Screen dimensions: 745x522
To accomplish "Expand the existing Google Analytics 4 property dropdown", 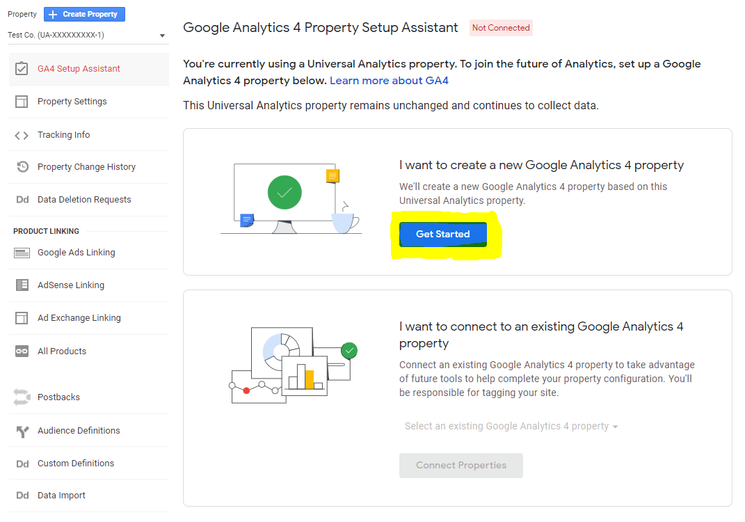I will (511, 426).
